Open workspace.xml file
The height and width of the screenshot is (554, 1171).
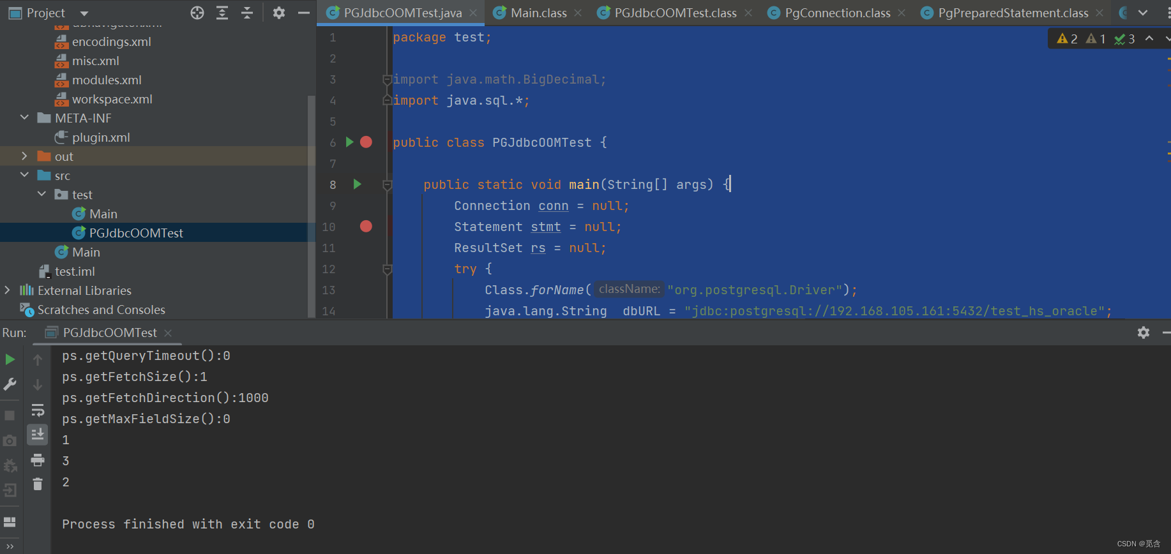tap(112, 99)
